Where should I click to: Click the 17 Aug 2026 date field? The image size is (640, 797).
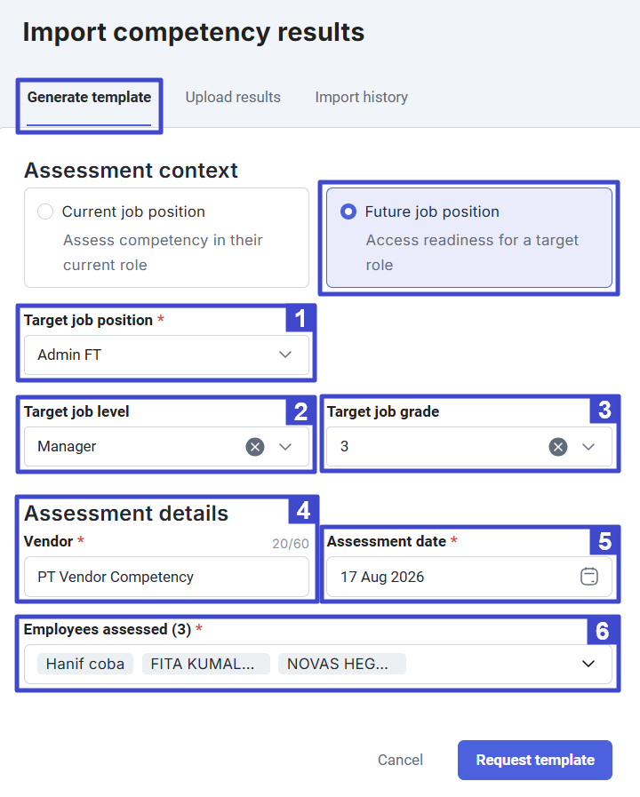pos(469,577)
